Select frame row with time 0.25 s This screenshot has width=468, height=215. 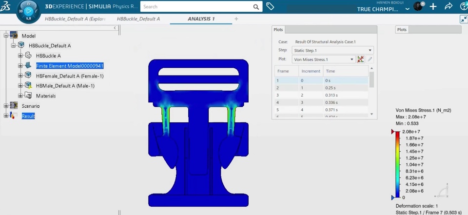click(321, 88)
